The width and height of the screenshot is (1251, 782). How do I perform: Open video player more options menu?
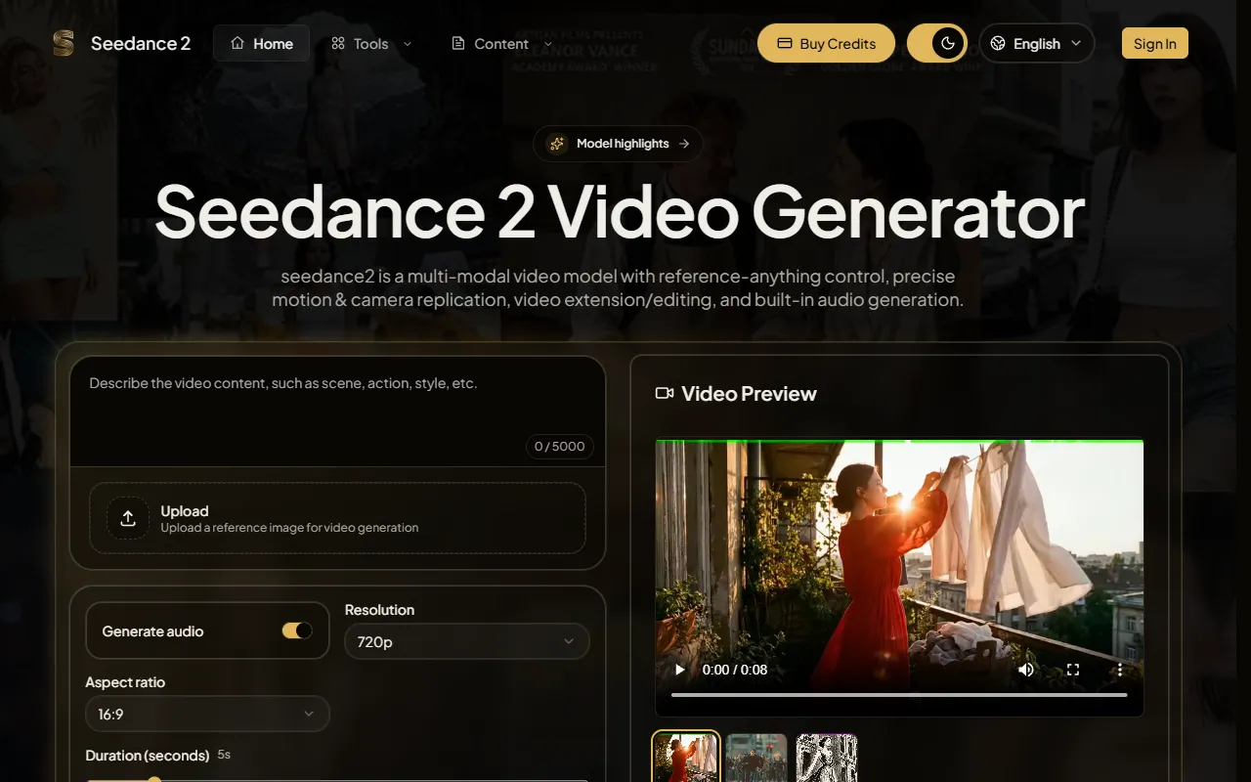point(1120,670)
